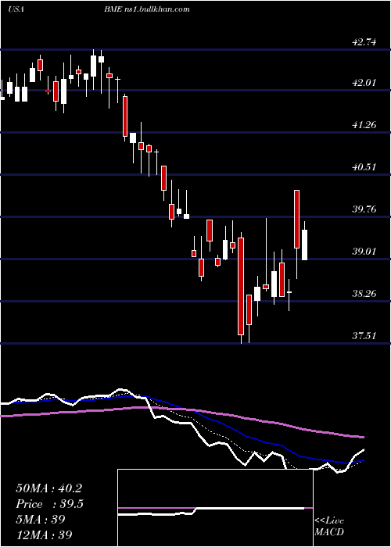Viewport: 391px width, 547px height.
Task: Click the 40.51 price level label
Action: [364, 167]
